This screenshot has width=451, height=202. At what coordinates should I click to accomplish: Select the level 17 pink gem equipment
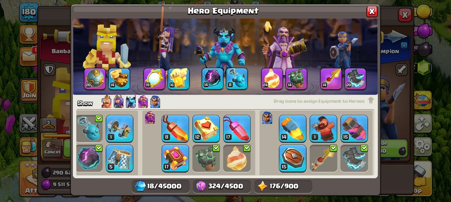237,129
